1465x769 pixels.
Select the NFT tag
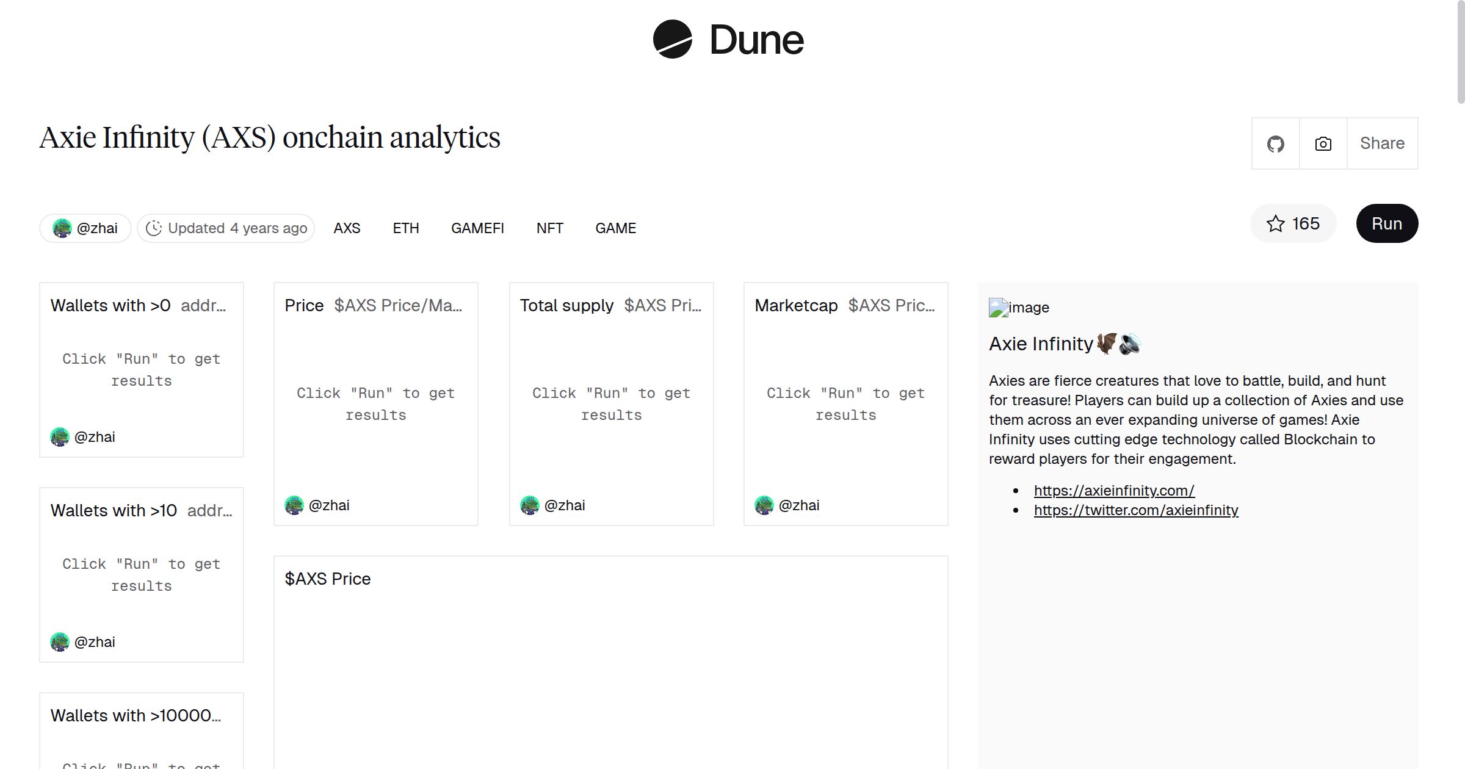(x=549, y=228)
